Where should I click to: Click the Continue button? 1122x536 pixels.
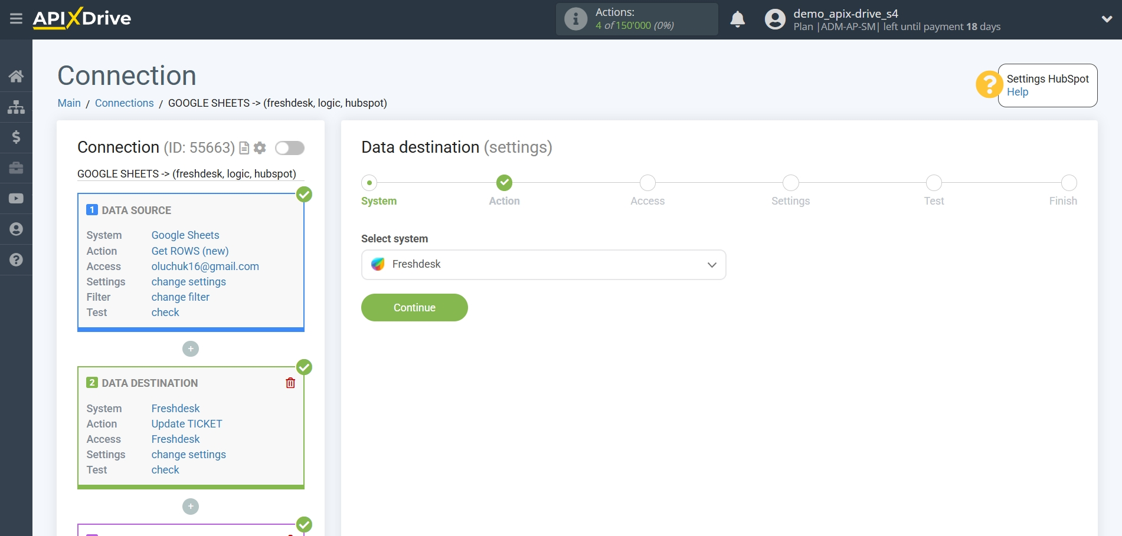pyautogui.click(x=414, y=308)
